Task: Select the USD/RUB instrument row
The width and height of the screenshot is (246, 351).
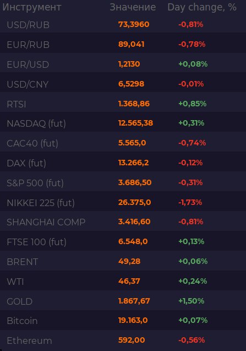Action: [123, 24]
